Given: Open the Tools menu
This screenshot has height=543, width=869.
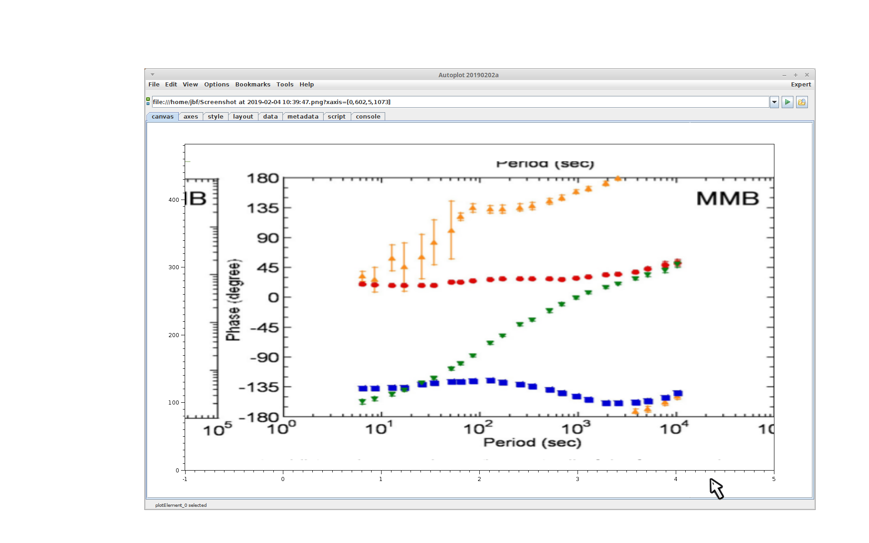Looking at the screenshot, I should 285,85.
